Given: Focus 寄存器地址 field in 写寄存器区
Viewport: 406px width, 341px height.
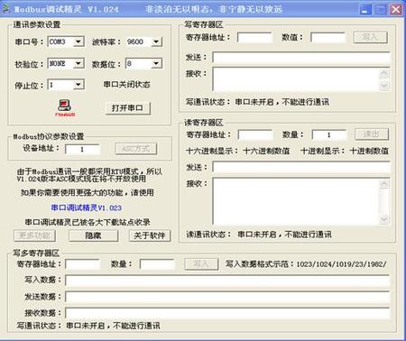Looking at the screenshot, I should point(255,38).
